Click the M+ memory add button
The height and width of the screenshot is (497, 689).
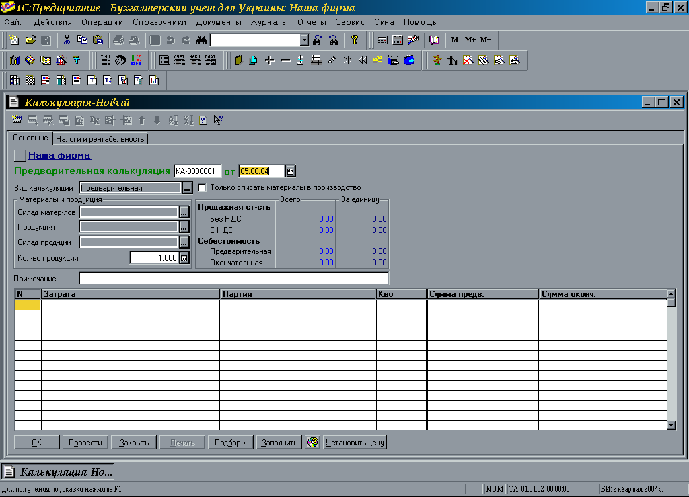pos(470,40)
